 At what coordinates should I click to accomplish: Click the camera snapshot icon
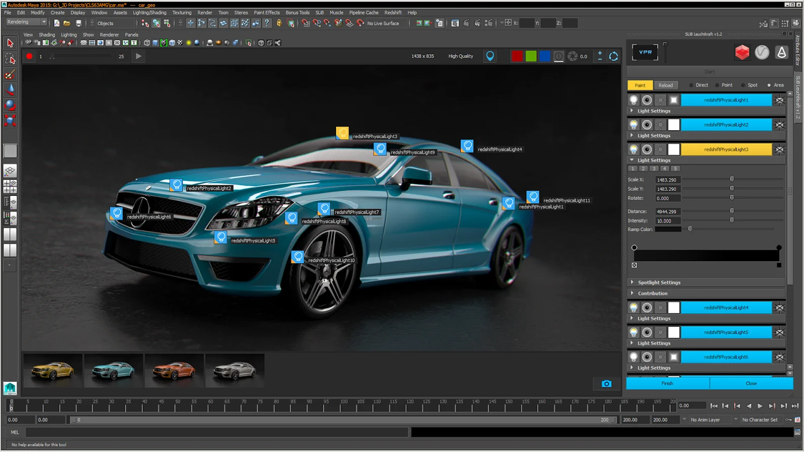tap(606, 384)
